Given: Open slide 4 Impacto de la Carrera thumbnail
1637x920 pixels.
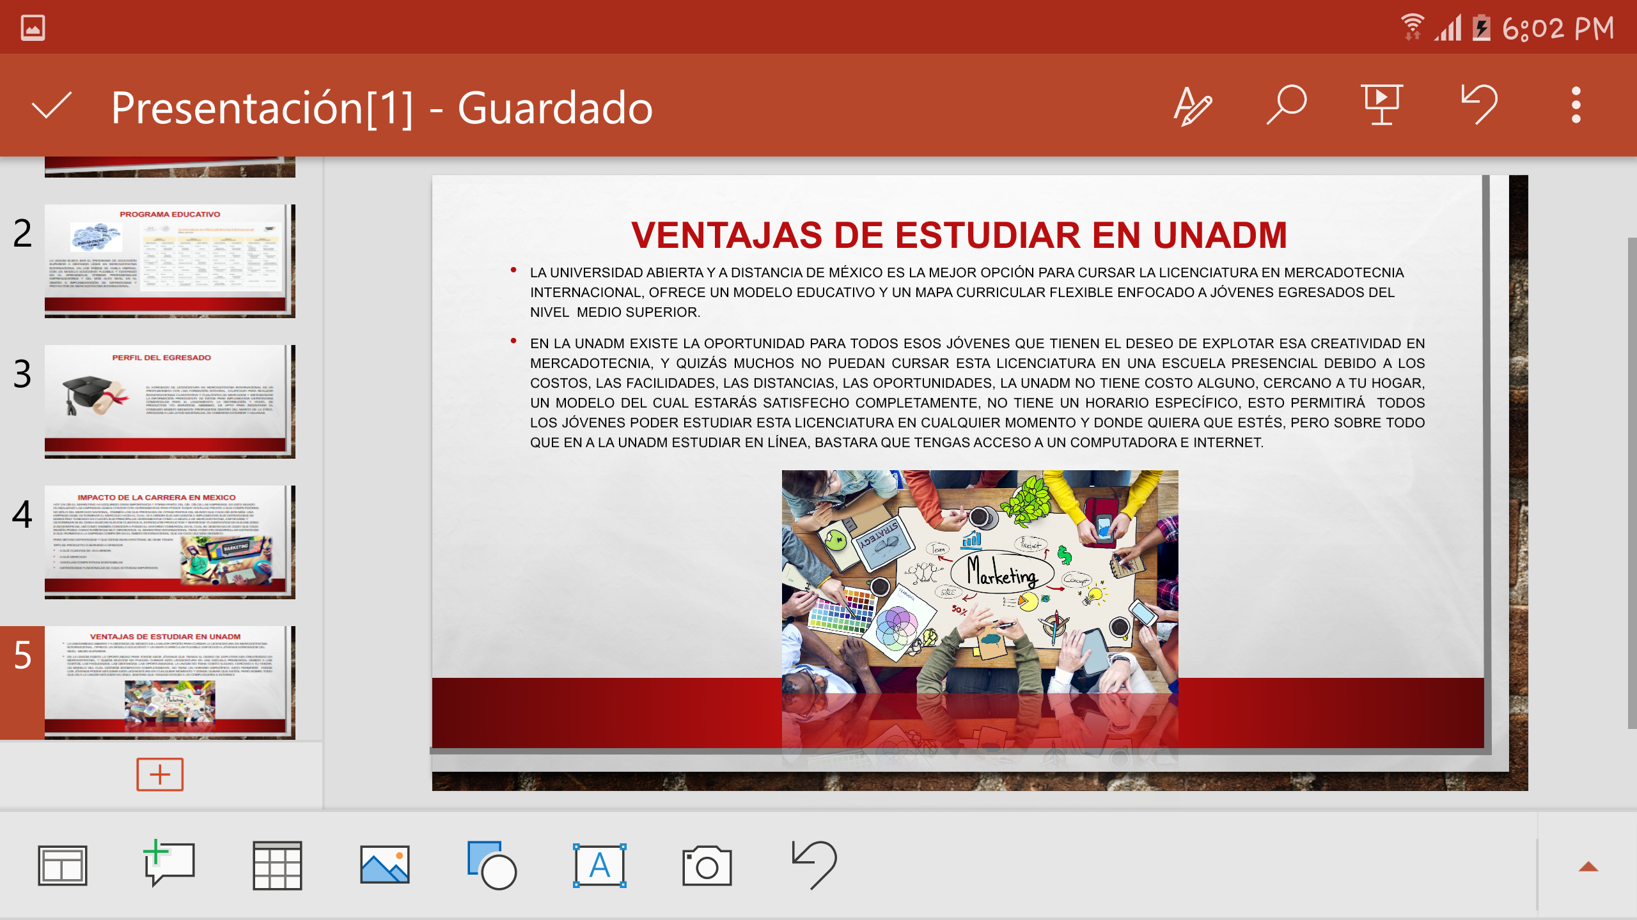Looking at the screenshot, I should tap(170, 542).
